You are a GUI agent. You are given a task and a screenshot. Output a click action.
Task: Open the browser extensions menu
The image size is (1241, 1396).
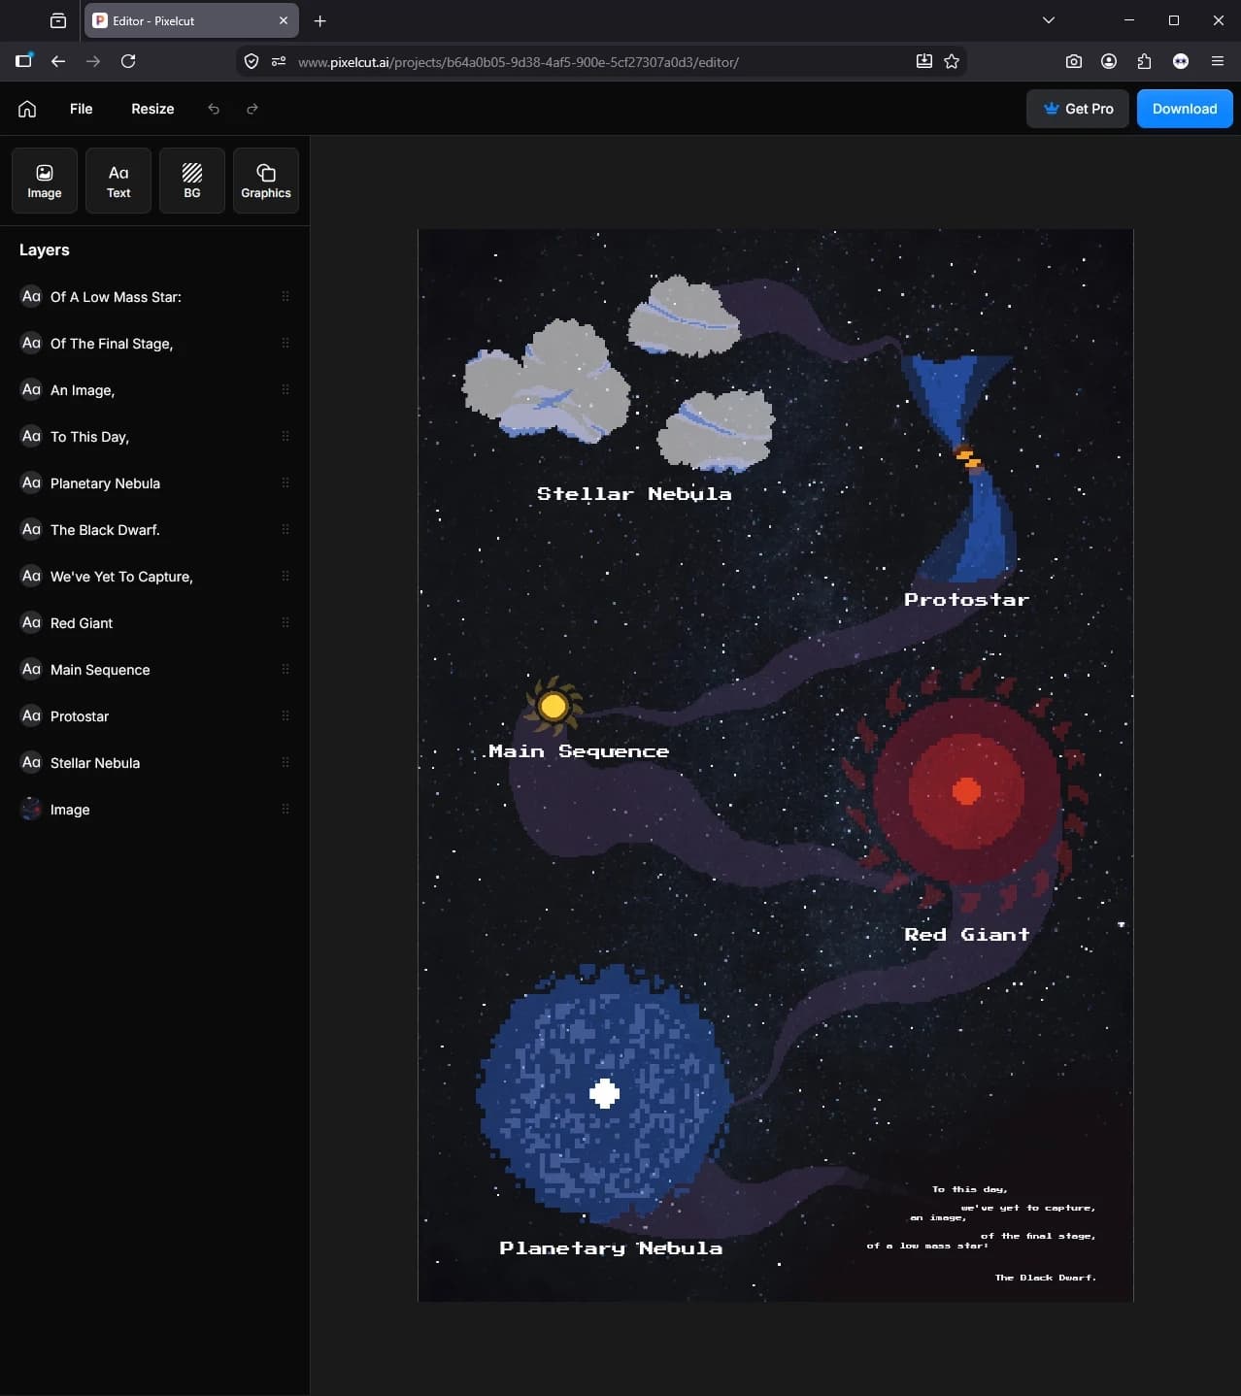point(1144,61)
